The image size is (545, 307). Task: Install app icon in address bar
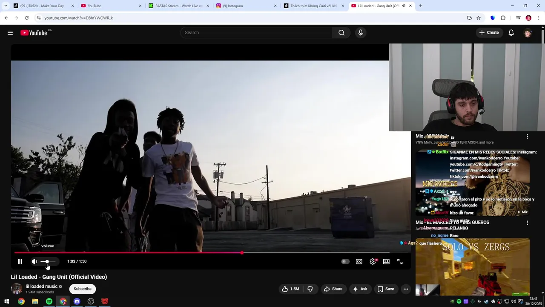(469, 18)
